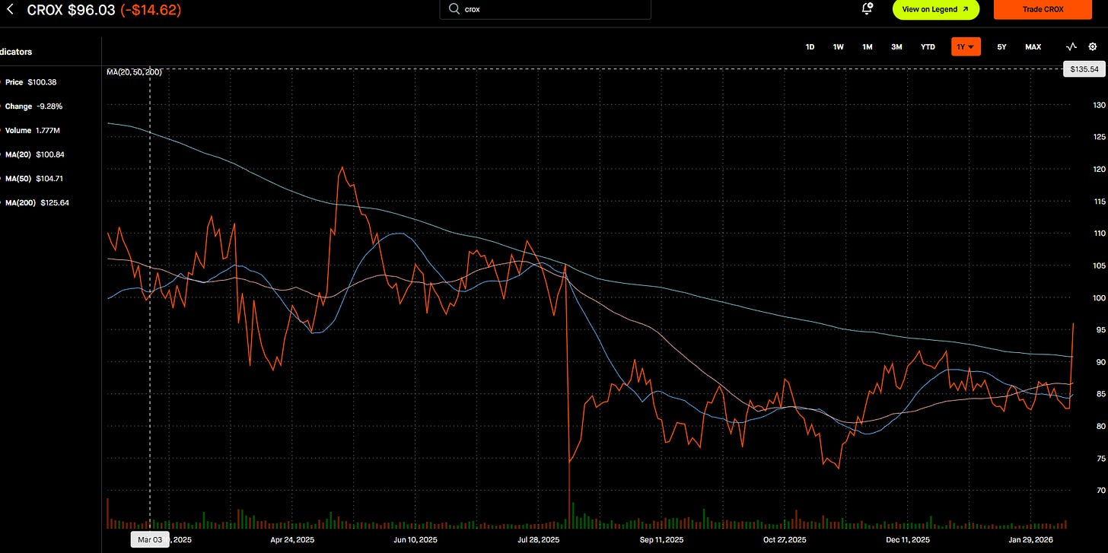Click the Dec 11, 2025 axis date
The width and height of the screenshot is (1108, 553).
[x=907, y=539]
